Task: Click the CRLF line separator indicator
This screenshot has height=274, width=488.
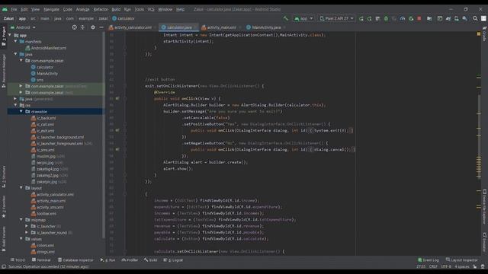Action: click(433, 266)
